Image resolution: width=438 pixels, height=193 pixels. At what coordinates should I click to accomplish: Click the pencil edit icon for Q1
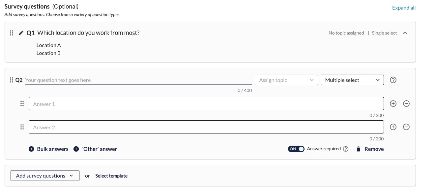pyautogui.click(x=21, y=33)
